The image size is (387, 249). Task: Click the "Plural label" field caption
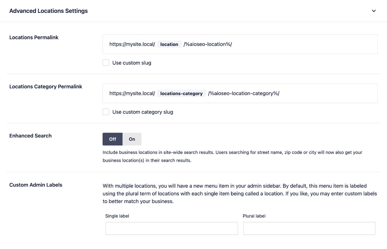click(254, 216)
